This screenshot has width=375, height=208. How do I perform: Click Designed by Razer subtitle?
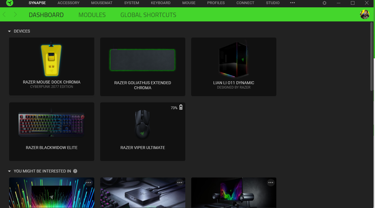[x=234, y=87]
